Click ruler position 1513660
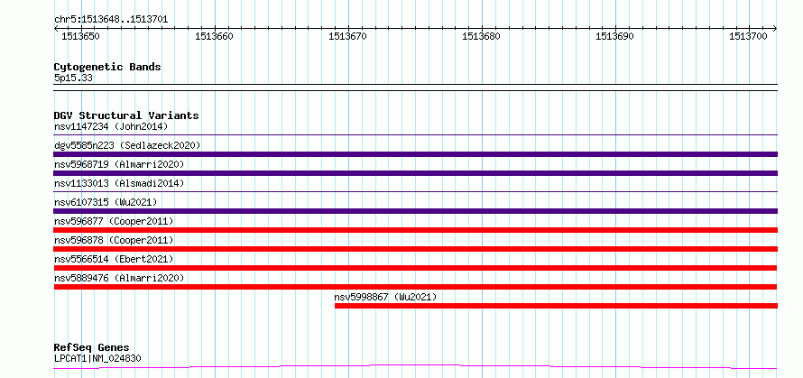This screenshot has width=803, height=378. (215, 36)
